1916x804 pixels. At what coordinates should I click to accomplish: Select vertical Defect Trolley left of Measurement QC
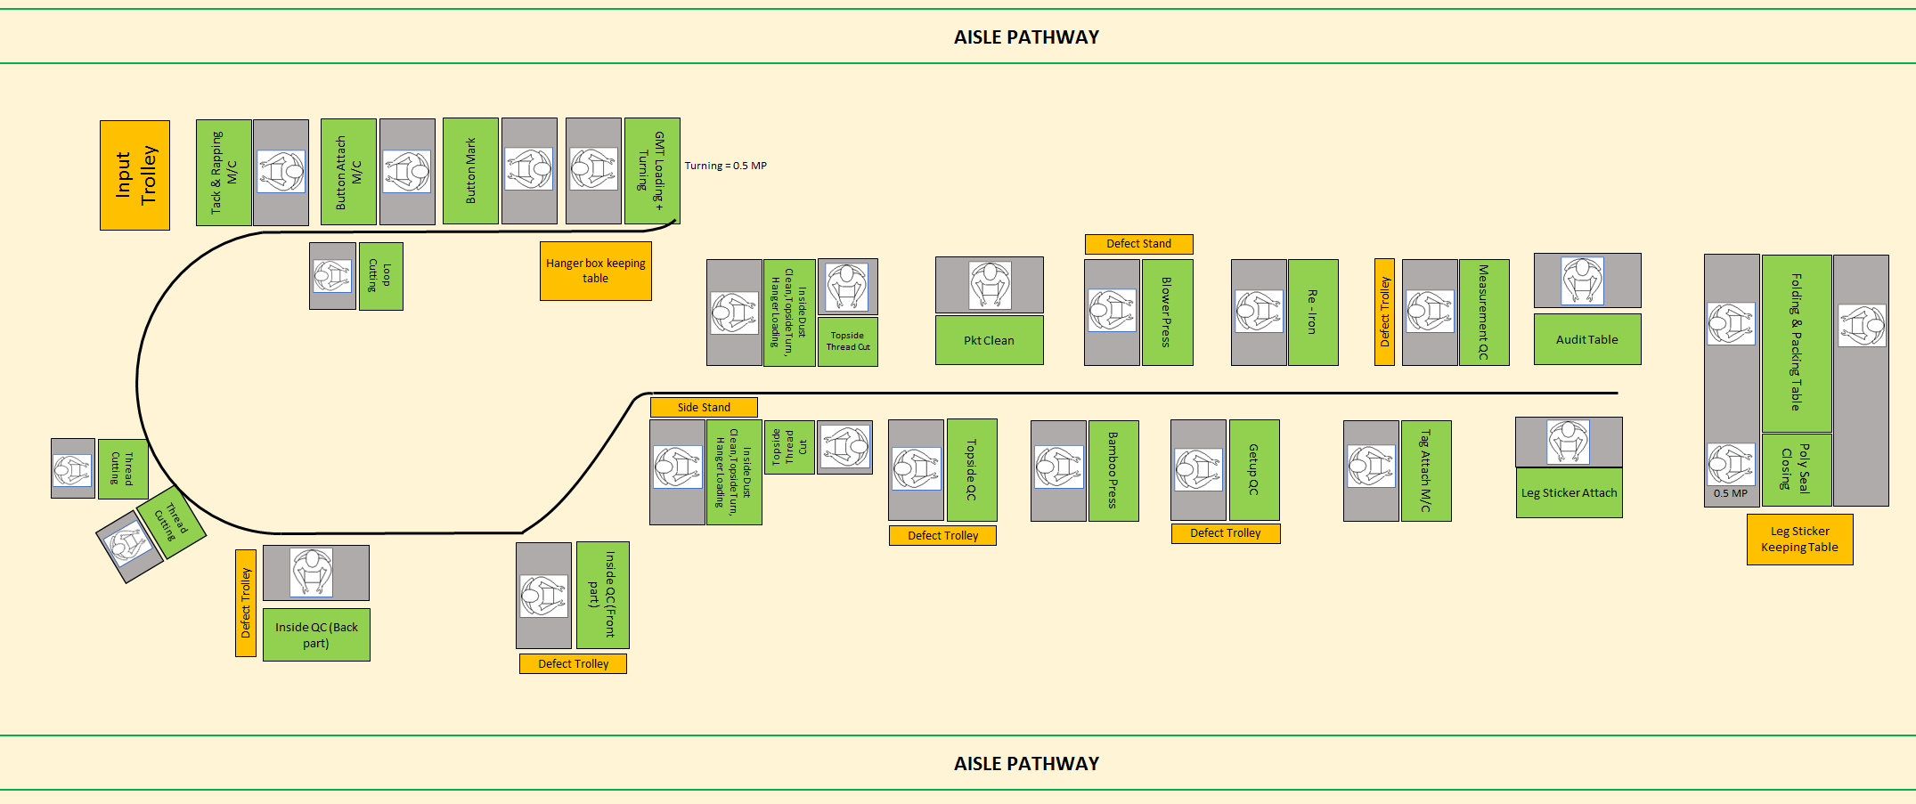(1384, 312)
